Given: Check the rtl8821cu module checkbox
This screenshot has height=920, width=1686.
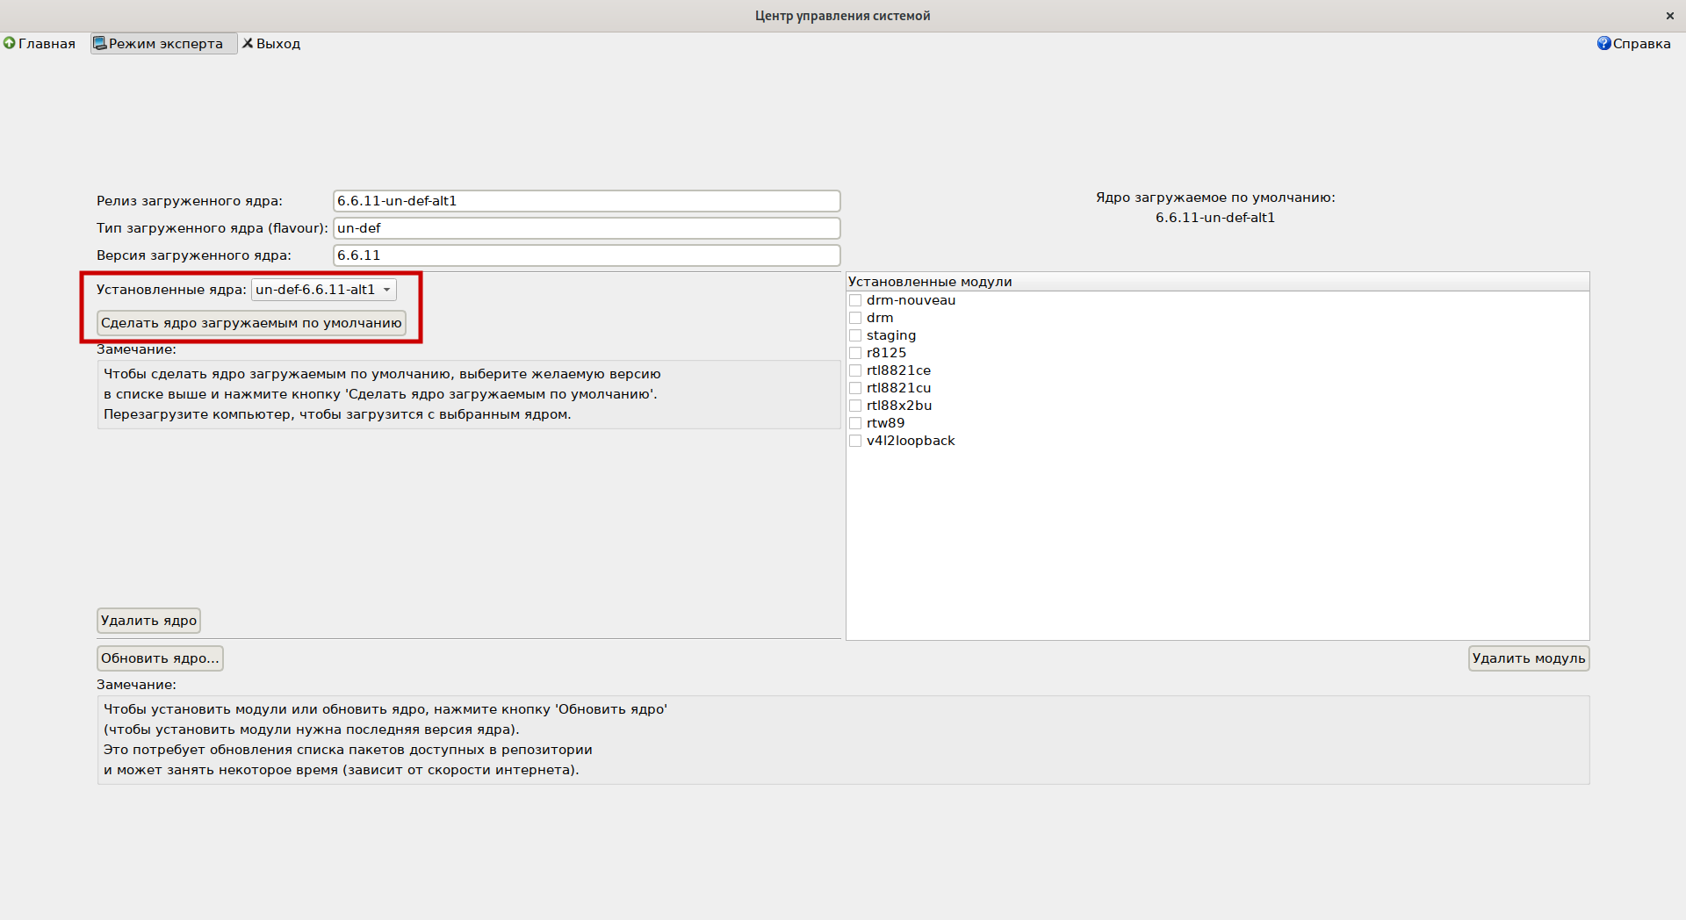Looking at the screenshot, I should (855, 388).
